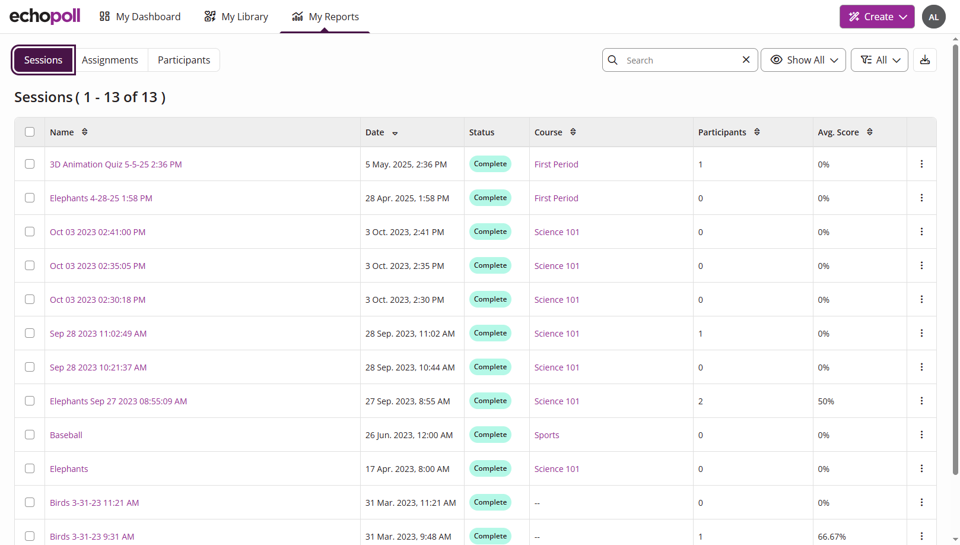Open the Show All visibility dropdown
This screenshot has width=960, height=545.
[803, 60]
